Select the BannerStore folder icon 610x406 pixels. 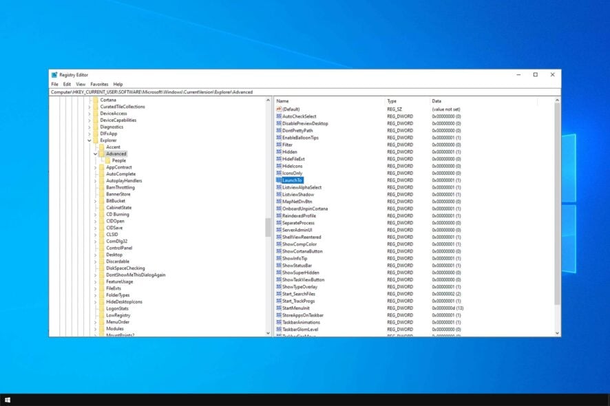102,194
